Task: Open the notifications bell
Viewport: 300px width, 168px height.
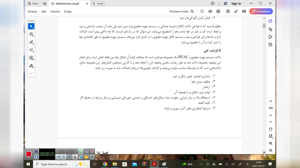Action: pos(219,3)
